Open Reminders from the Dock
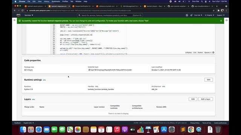This screenshot has width=241, height=135. [109, 129]
